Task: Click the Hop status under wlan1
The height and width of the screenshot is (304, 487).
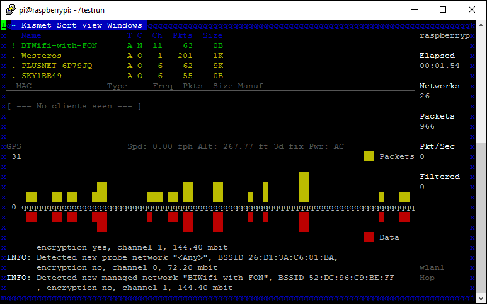Action: (427, 278)
